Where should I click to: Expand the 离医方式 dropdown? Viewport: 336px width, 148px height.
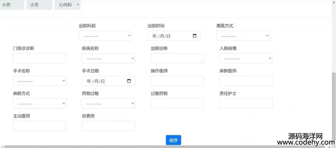(243, 36)
